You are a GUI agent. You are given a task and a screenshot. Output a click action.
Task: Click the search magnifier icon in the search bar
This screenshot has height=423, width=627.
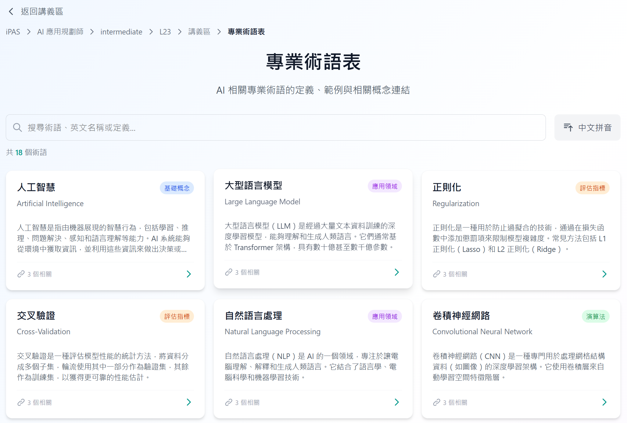(17, 127)
